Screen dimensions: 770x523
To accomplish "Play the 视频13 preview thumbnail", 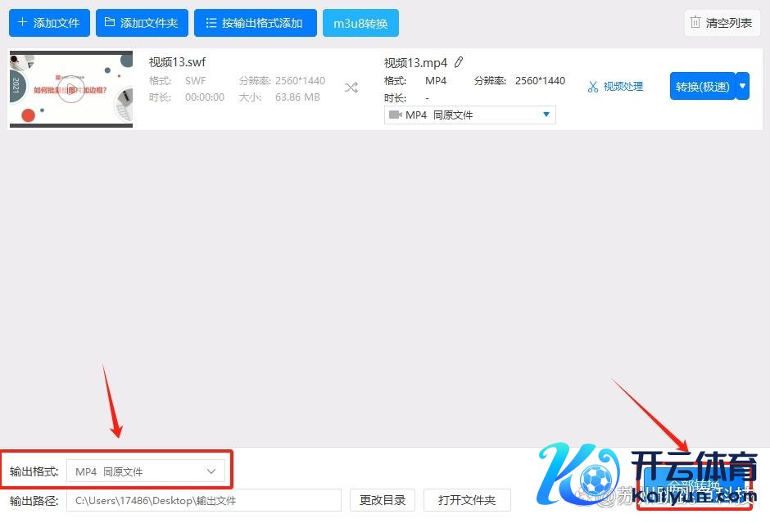I will tap(71, 89).
